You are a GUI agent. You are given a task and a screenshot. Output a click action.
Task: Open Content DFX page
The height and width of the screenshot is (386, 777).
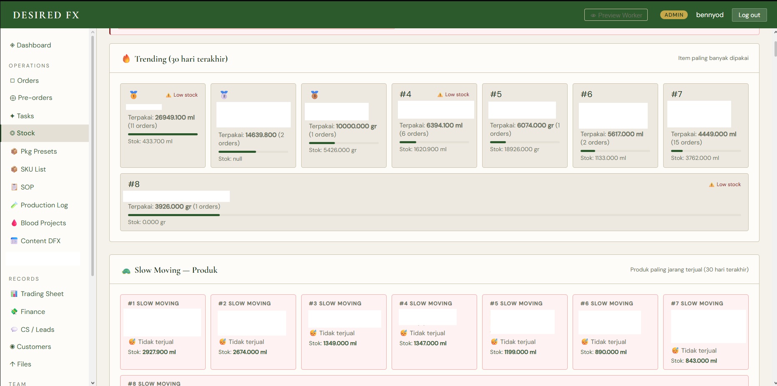pos(40,241)
